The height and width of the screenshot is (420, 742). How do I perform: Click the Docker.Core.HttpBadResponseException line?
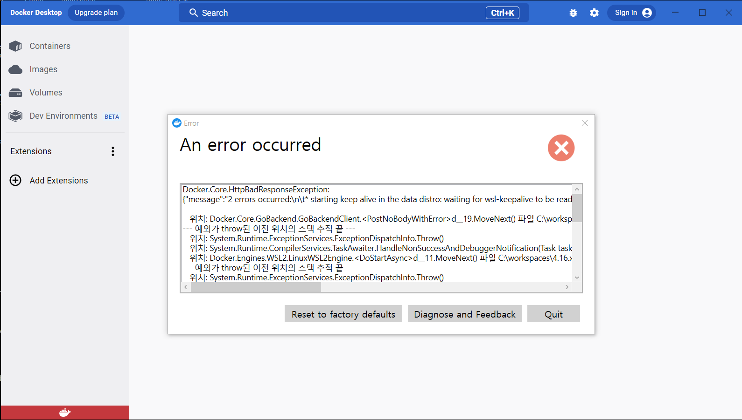(x=256, y=190)
